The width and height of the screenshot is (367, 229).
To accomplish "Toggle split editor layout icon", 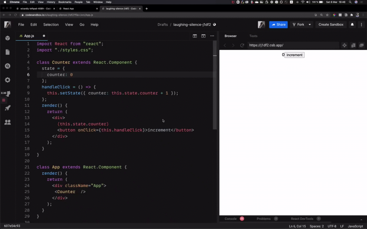I will (195, 36).
